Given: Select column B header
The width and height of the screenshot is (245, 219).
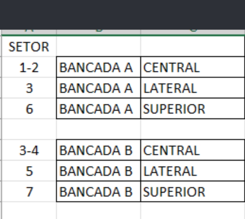Looking at the screenshot, I should [99, 32].
